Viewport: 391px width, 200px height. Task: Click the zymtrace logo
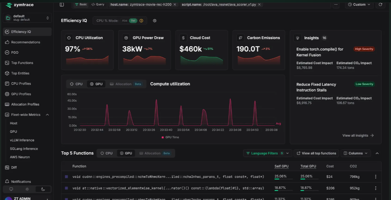tap(20, 5)
